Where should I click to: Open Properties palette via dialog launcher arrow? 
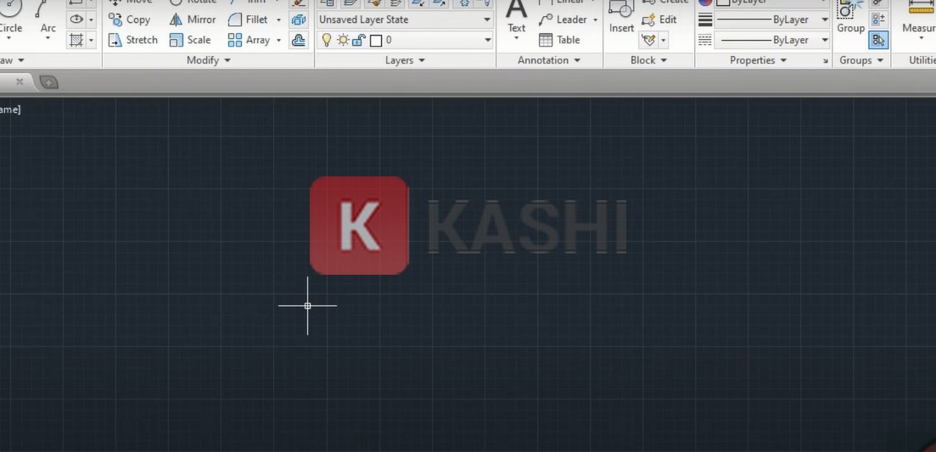tap(826, 61)
